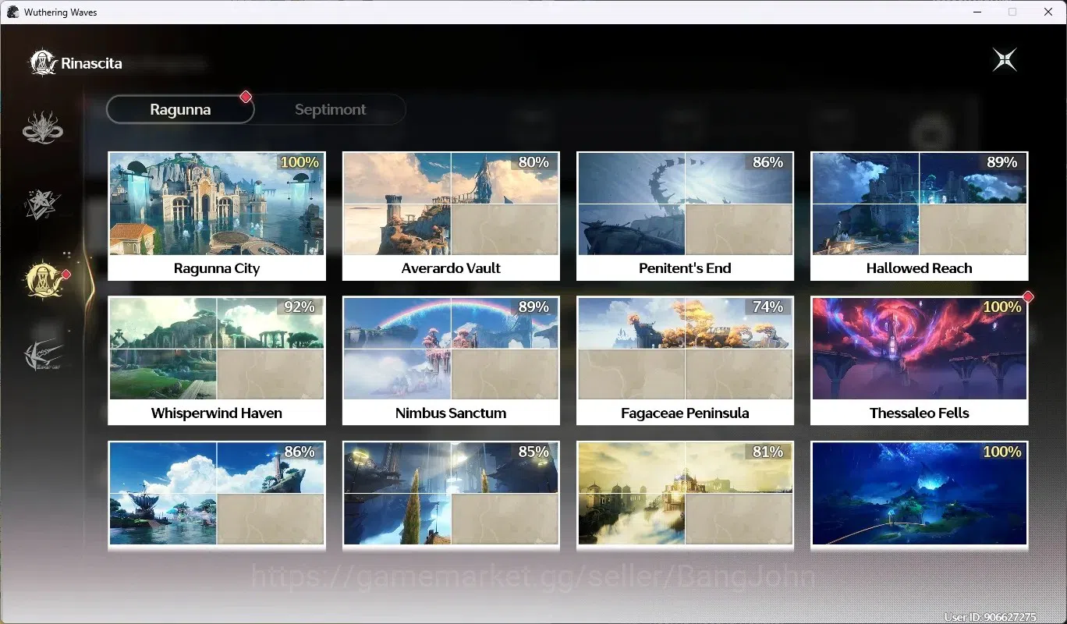Open the second region star emblem

[x=43, y=204]
